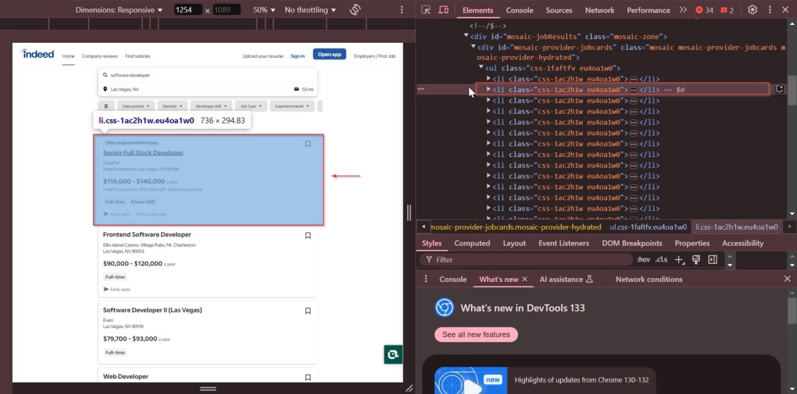This screenshot has width=797, height=394.
Task: Toggle the :hov element state panel
Action: (643, 260)
